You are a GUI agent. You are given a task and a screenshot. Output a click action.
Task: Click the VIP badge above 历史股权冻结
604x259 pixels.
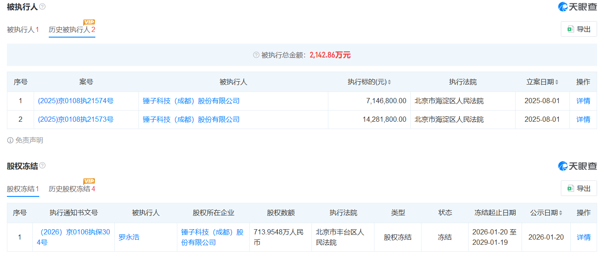click(89, 181)
